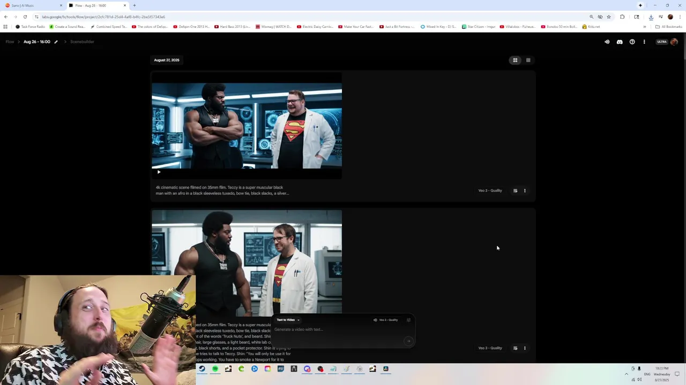Open the All Bookmarks folder
686x385 pixels.
[x=668, y=27]
